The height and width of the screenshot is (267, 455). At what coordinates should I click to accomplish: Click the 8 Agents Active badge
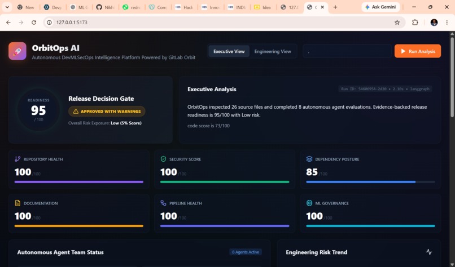(x=246, y=252)
